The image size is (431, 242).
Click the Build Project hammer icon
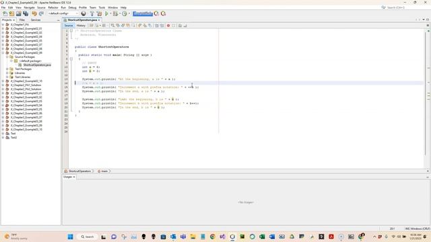92,13
